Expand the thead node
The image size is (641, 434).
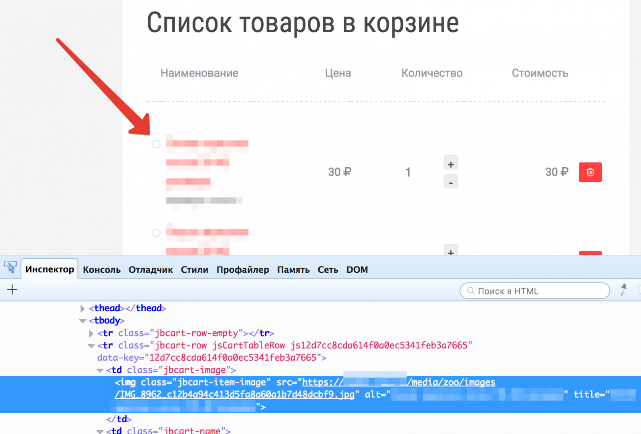(83, 308)
